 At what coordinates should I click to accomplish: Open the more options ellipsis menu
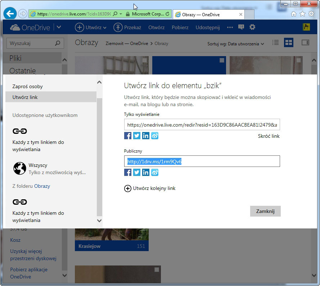[x=230, y=27]
